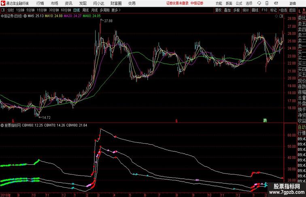Click the 复权 toolbar button
The height and width of the screenshot is (197, 306).
[x=219, y=10]
